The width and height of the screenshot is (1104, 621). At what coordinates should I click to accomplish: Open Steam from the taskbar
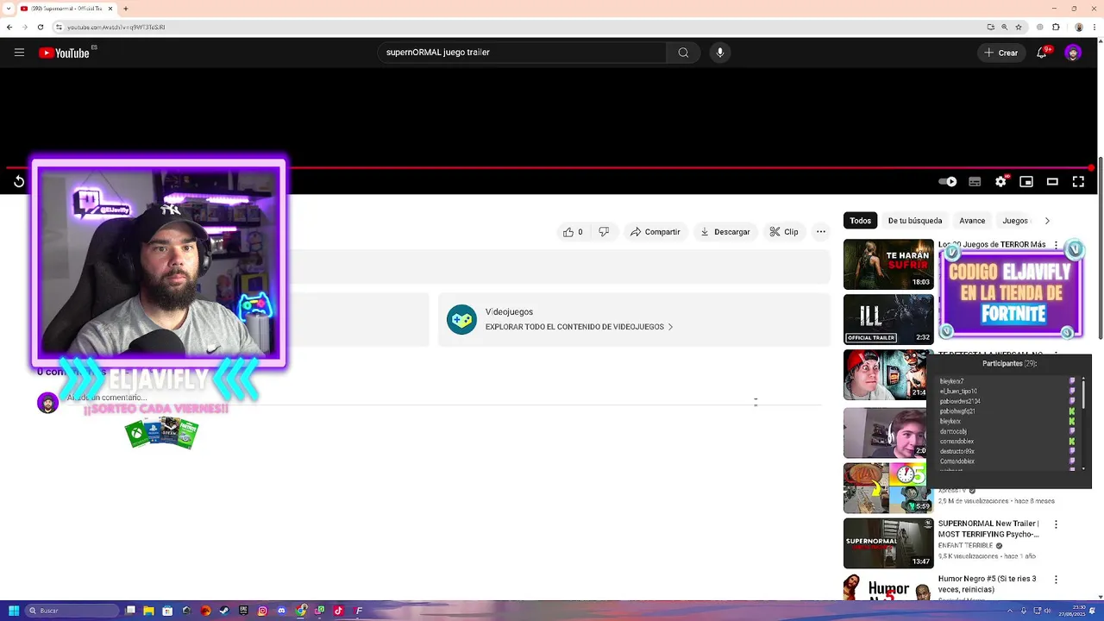coord(224,611)
